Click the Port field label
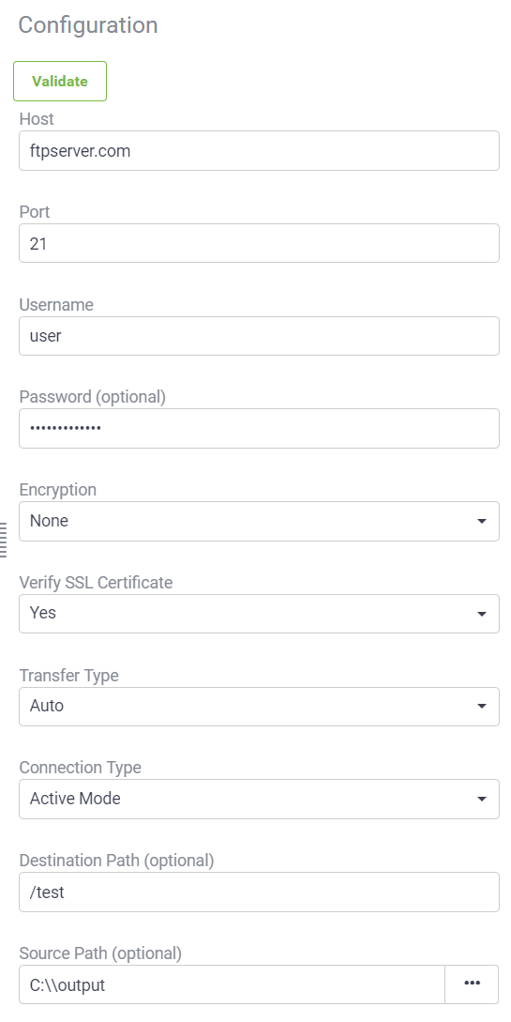Viewport: 511px width, 1022px height. pos(35,212)
